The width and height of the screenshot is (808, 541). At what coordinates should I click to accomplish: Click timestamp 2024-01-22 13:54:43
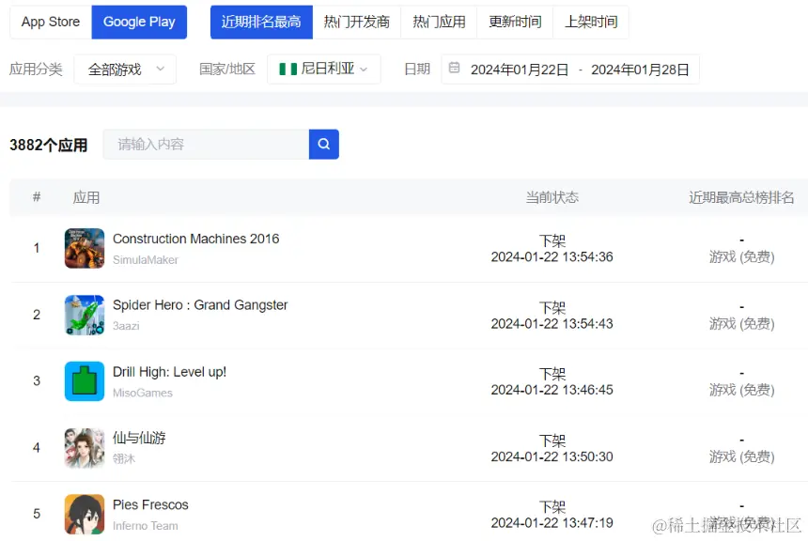(x=552, y=324)
